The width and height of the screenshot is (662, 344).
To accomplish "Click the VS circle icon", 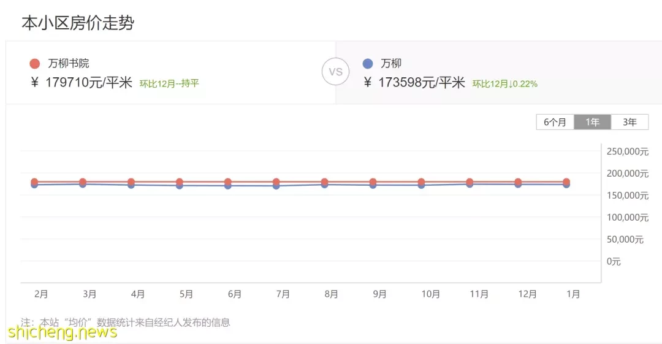I will pyautogui.click(x=336, y=71).
